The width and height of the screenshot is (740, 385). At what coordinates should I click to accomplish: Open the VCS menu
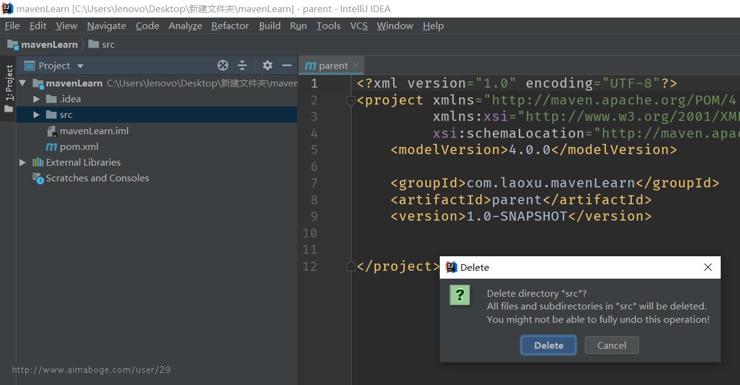(359, 25)
